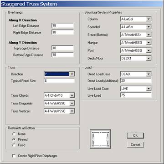This screenshot has width=164, height=164.
Task: Select the Pinned restraint option
Action: [x=14, y=139]
